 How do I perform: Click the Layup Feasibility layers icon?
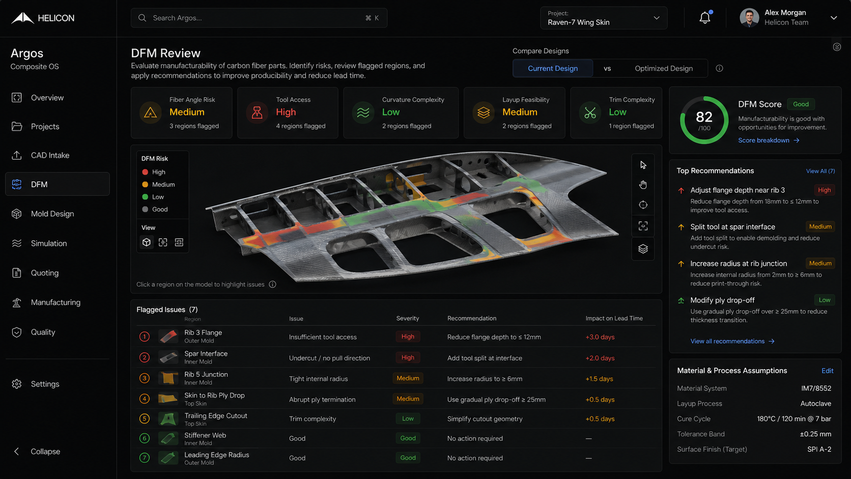(x=484, y=112)
